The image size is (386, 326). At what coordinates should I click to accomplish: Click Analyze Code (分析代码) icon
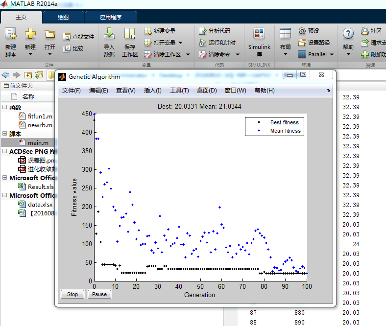pos(203,31)
